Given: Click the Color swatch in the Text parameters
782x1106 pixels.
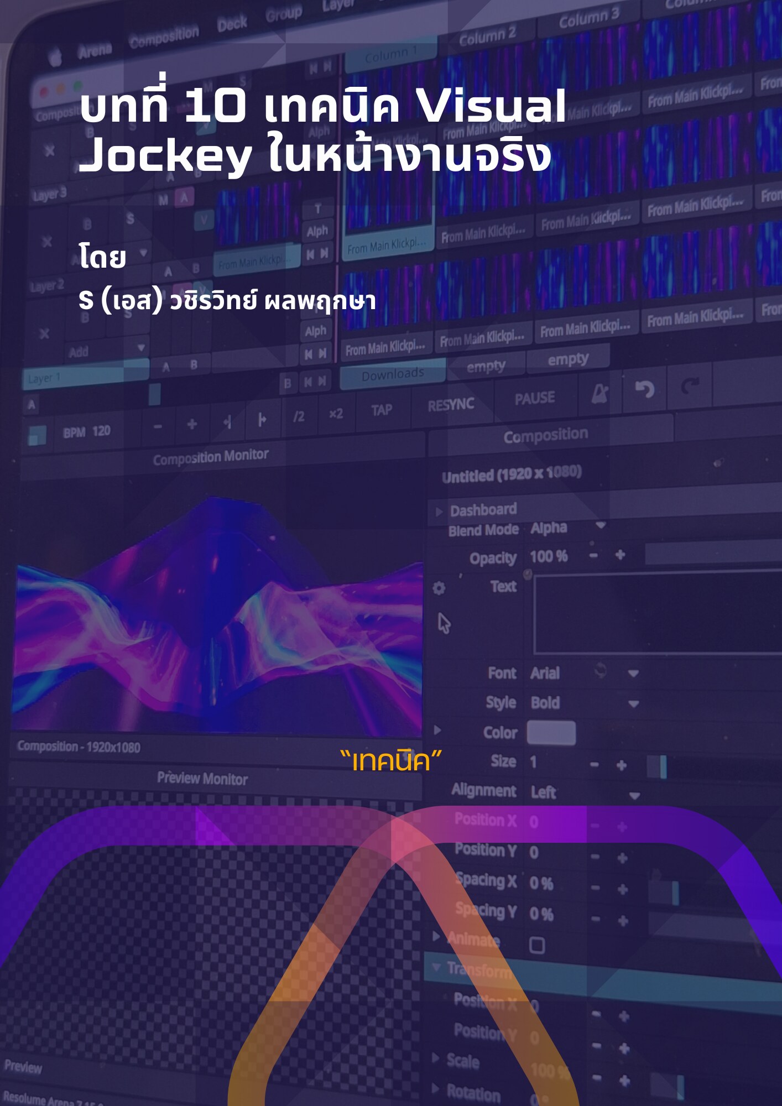Looking at the screenshot, I should click(551, 732).
